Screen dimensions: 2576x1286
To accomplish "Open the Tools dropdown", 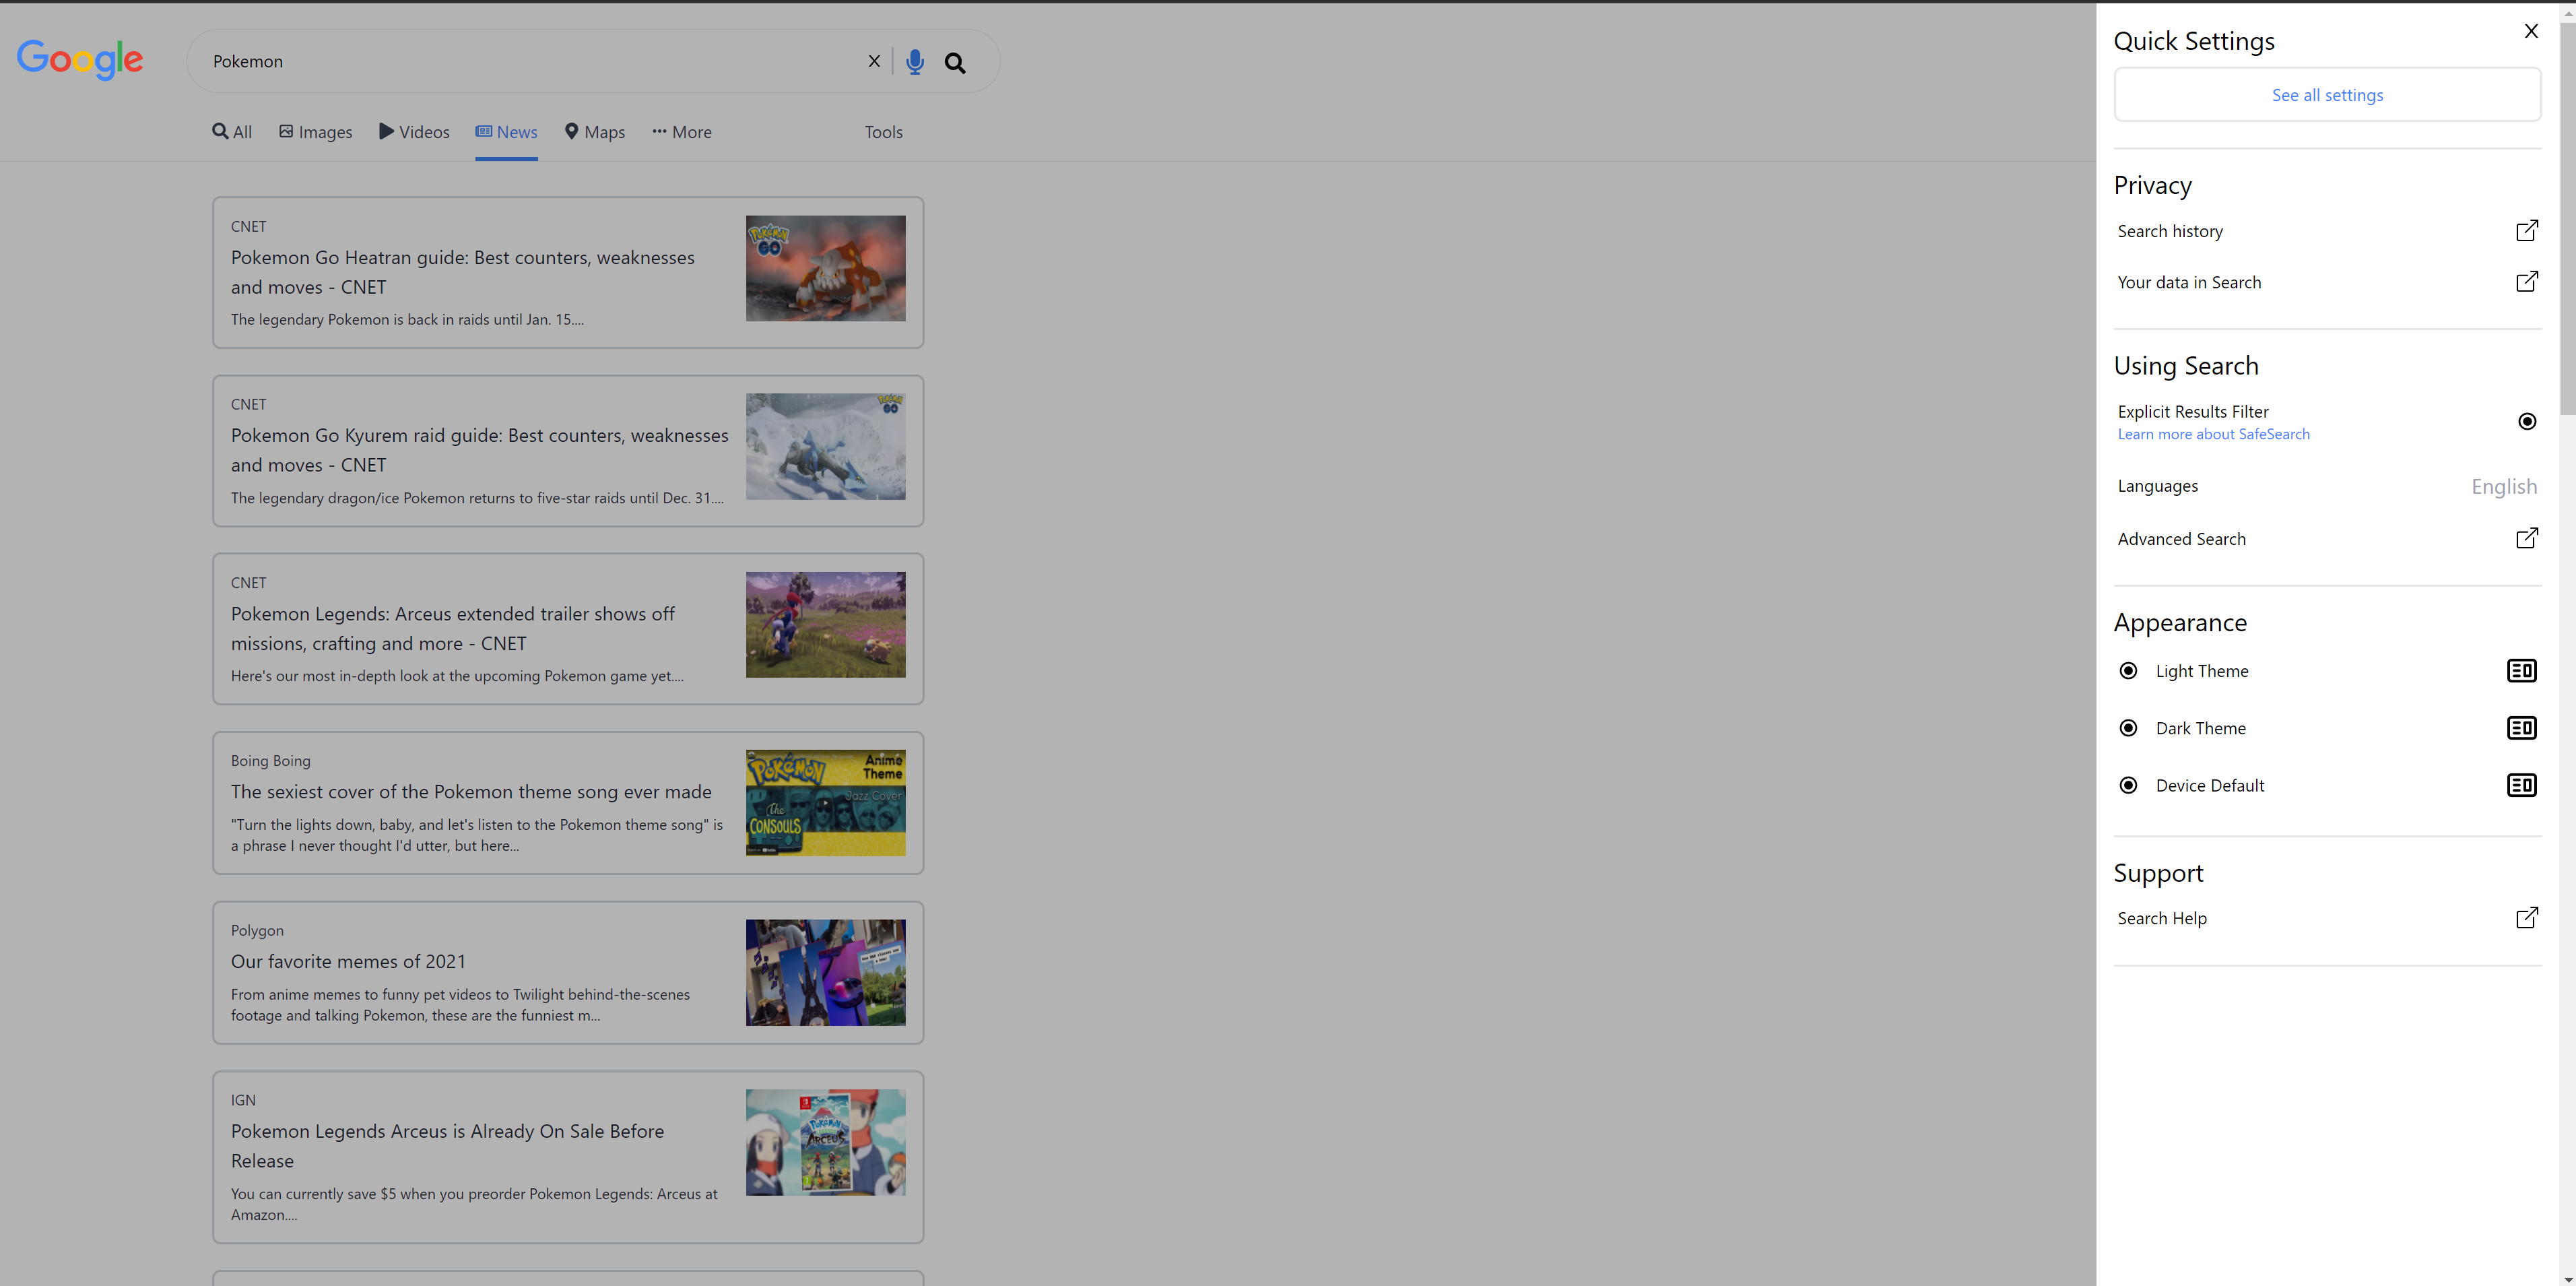I will pos(883,132).
